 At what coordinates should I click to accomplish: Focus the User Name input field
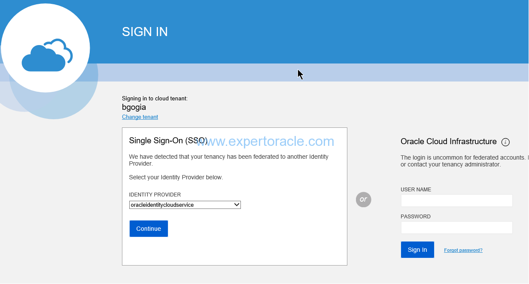point(457,201)
